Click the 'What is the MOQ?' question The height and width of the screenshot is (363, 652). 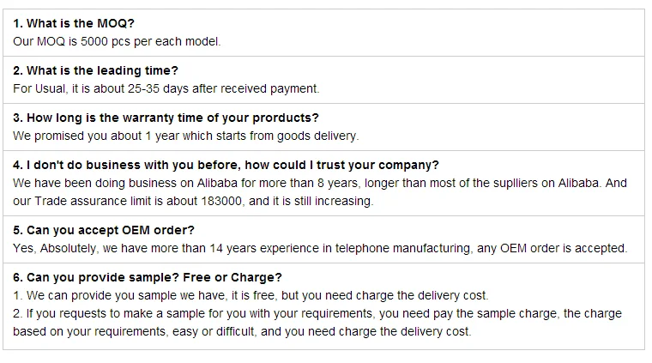pos(75,23)
